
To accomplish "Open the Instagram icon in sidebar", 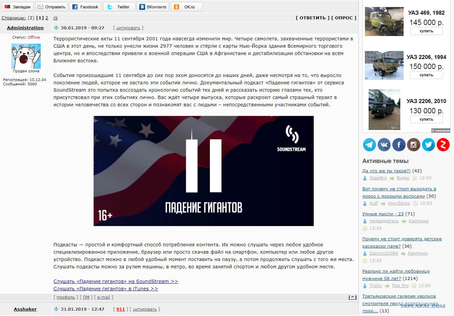I will pyautogui.click(x=413, y=145).
